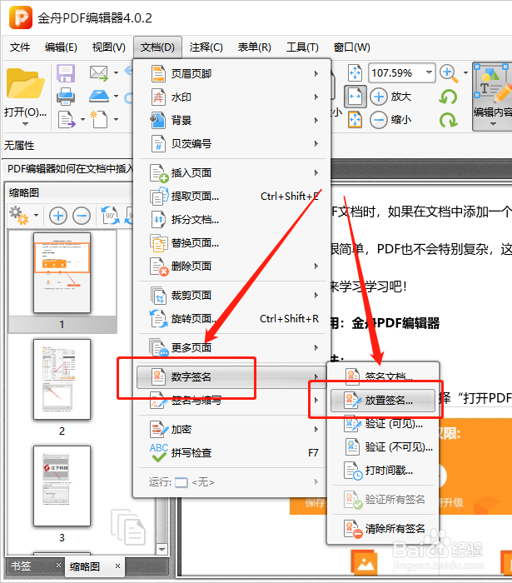Screen dimensions: 512x583
Task: Open the 表单(R) menu
Action: pos(254,47)
